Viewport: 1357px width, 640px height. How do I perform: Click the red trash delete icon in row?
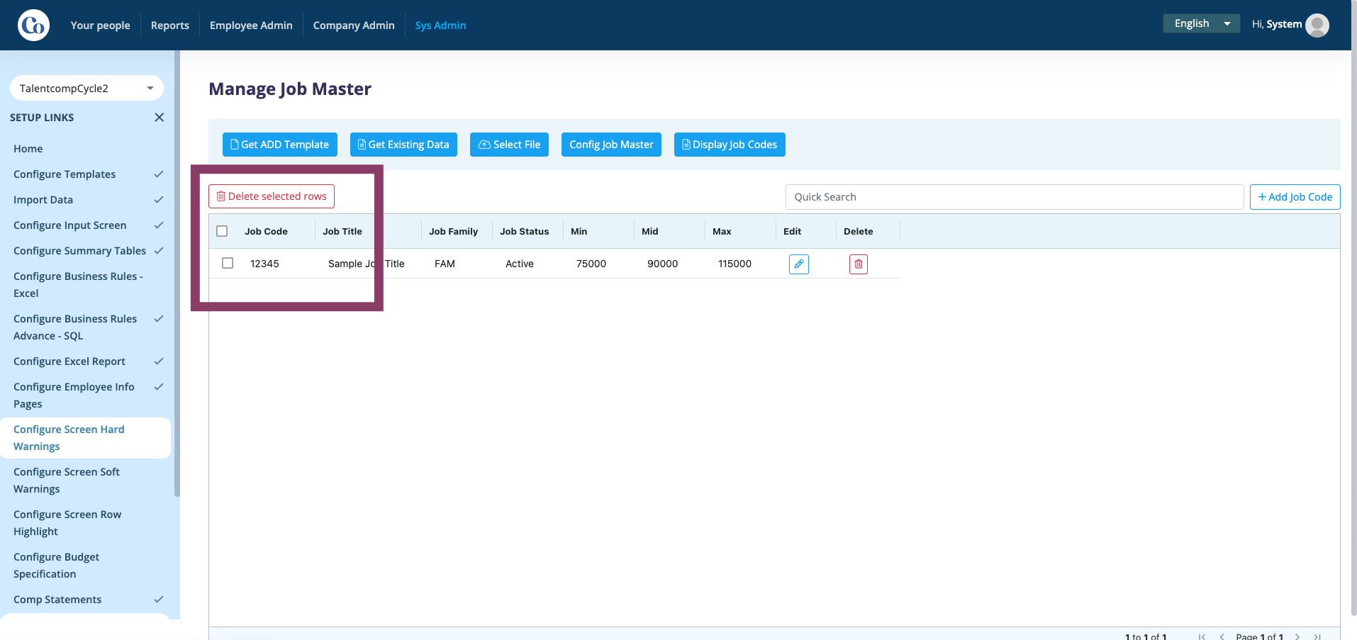(858, 264)
